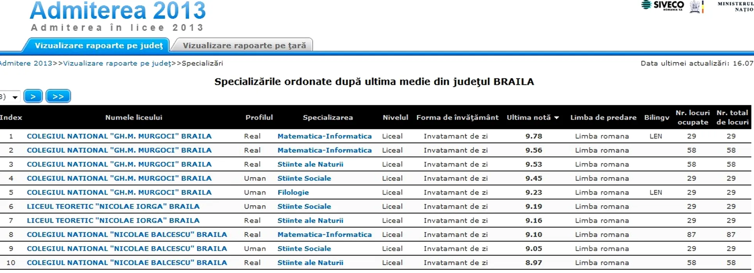
Task: Open Stiinte ale Naturii link in row 10
Action: tap(310, 262)
